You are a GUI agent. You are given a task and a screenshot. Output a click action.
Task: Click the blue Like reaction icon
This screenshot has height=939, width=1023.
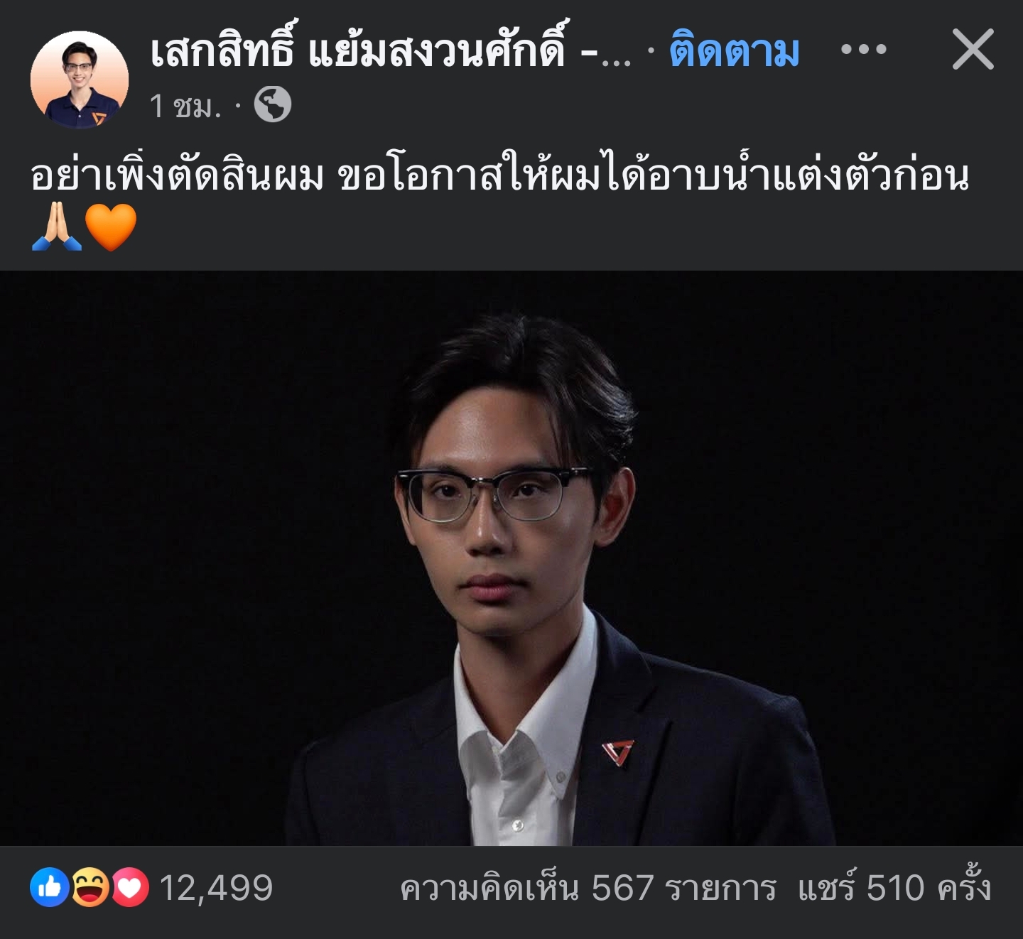50,888
